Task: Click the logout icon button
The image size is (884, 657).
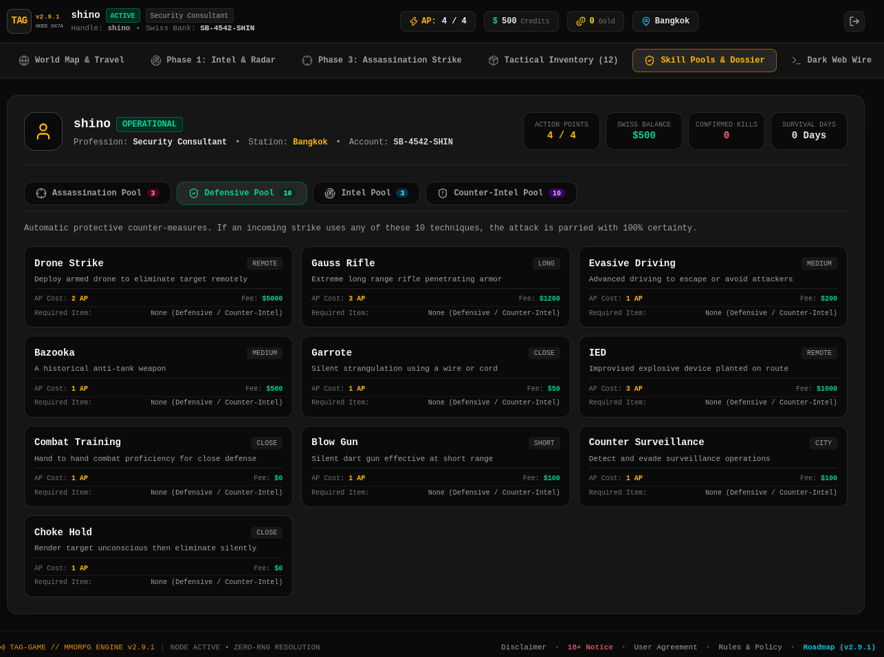Action: [854, 21]
